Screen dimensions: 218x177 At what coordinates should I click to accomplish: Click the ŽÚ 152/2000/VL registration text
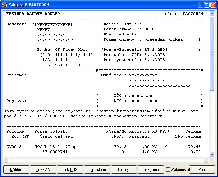49,116
